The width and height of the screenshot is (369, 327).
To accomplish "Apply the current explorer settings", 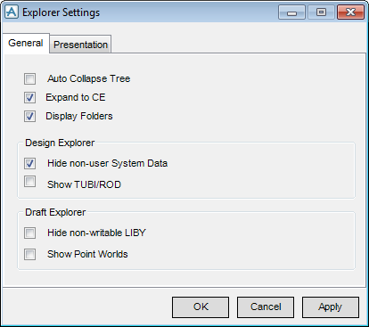I will (331, 307).
